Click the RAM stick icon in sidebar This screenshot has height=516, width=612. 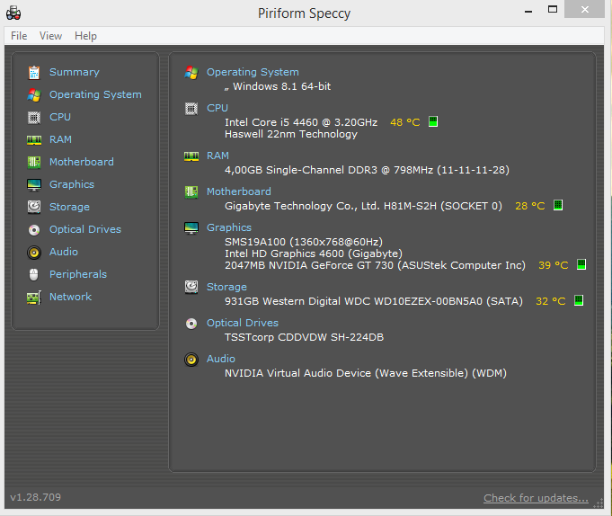34,139
